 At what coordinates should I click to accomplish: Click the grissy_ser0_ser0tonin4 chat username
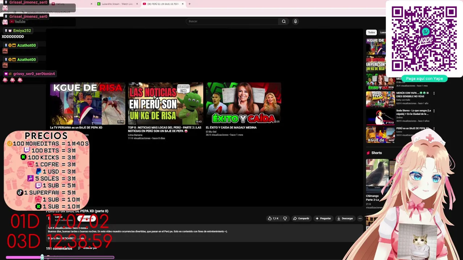34,74
